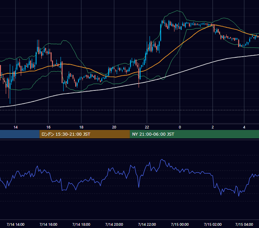This screenshot has width=259, height=228.
Task: Click the blue session bar before ロンドン
Action: click(20, 134)
